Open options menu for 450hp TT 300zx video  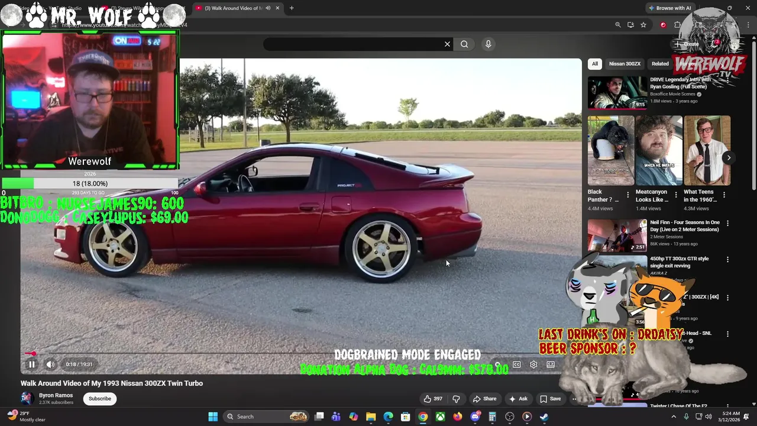727,259
